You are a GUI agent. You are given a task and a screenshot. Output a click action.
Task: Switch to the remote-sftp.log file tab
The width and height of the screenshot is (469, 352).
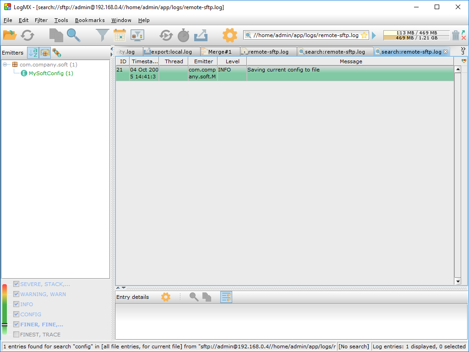coord(268,52)
